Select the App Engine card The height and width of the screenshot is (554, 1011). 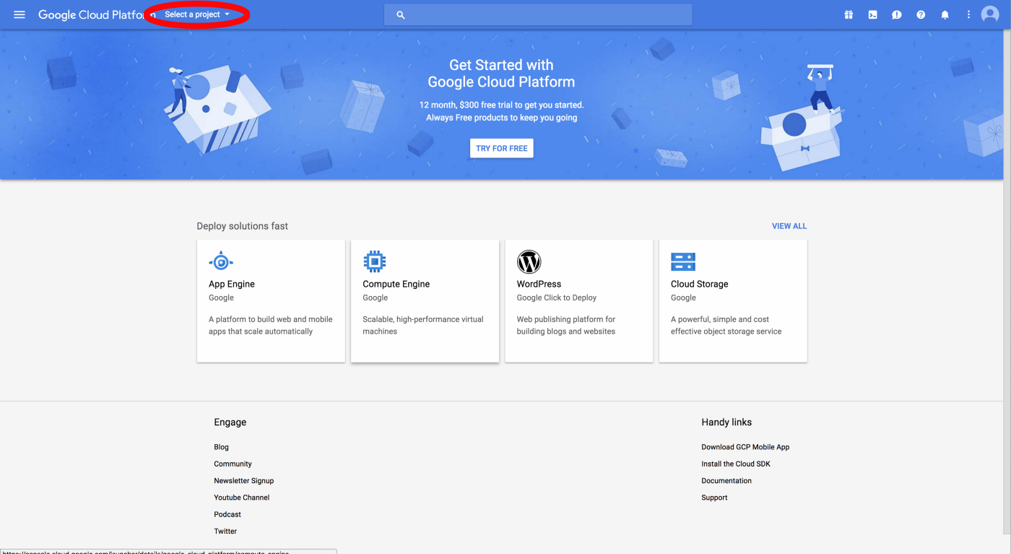[x=271, y=300]
